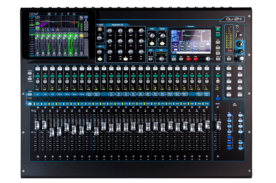This screenshot has width=276, height=183.
Task: Touch the Gate threshold knob
Action: pyautogui.click(x=152, y=35)
